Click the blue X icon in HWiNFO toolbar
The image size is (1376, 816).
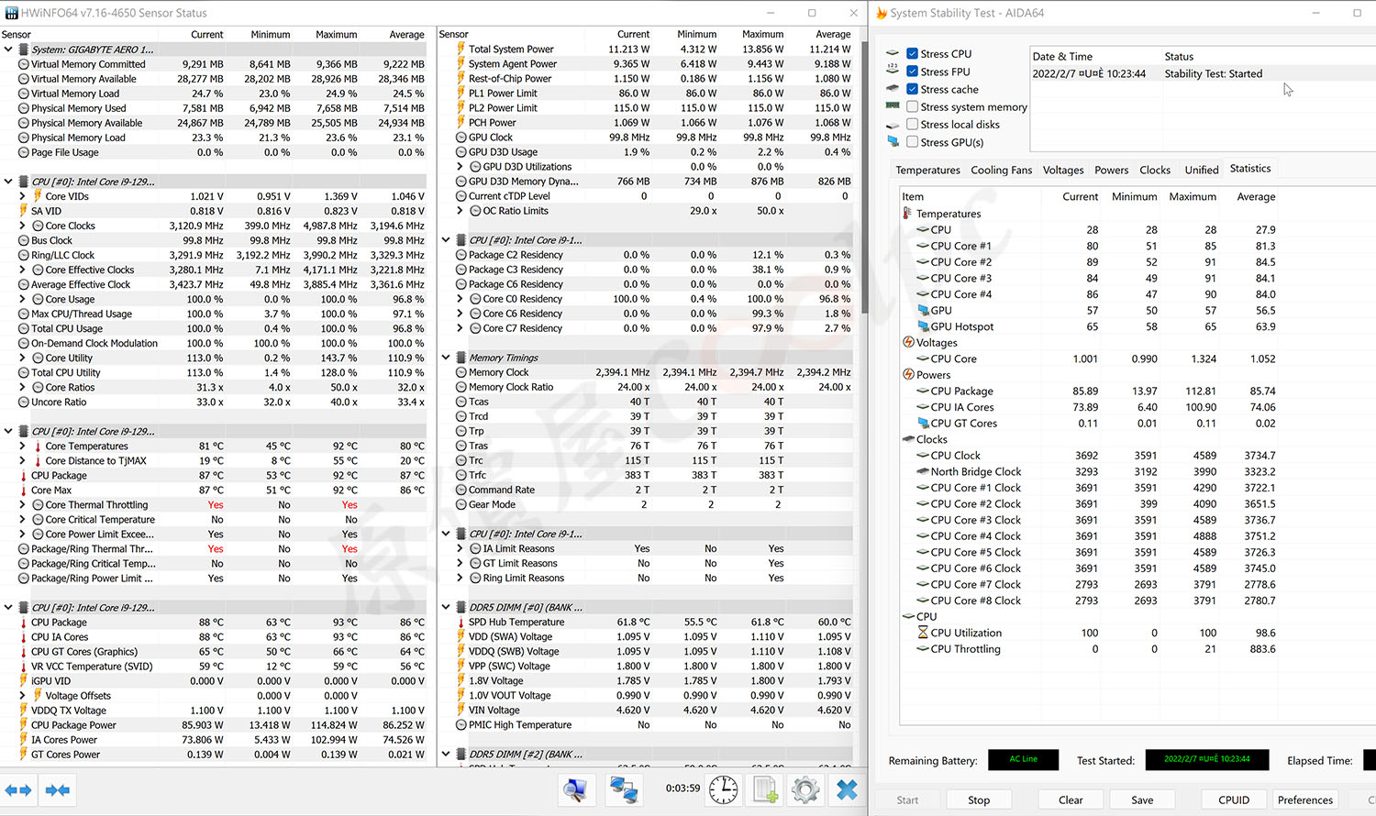[x=847, y=789]
